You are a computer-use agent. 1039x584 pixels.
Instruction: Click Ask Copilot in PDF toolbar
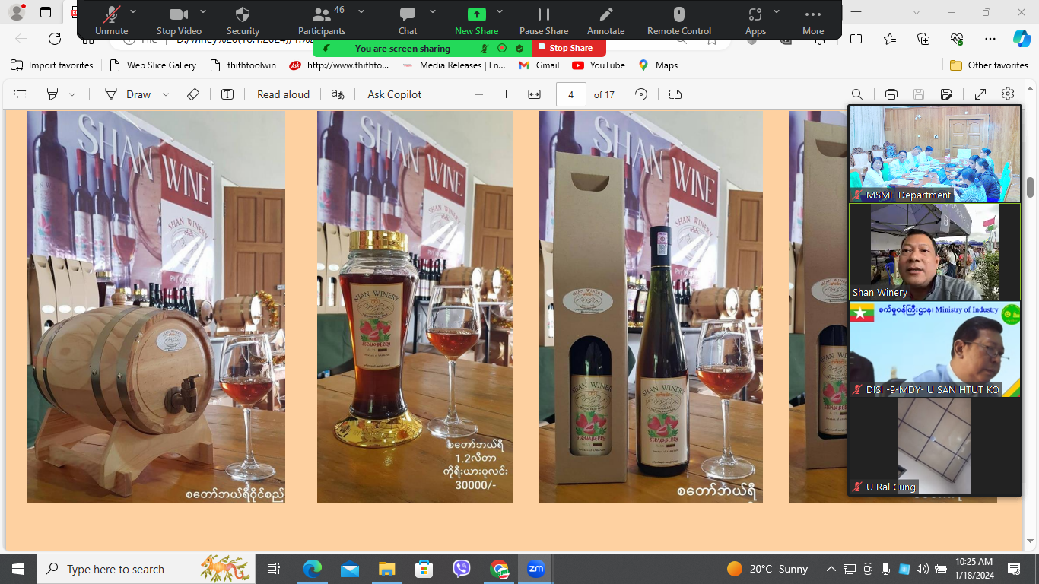click(394, 94)
